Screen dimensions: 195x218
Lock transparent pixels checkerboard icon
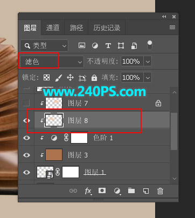[46, 78]
